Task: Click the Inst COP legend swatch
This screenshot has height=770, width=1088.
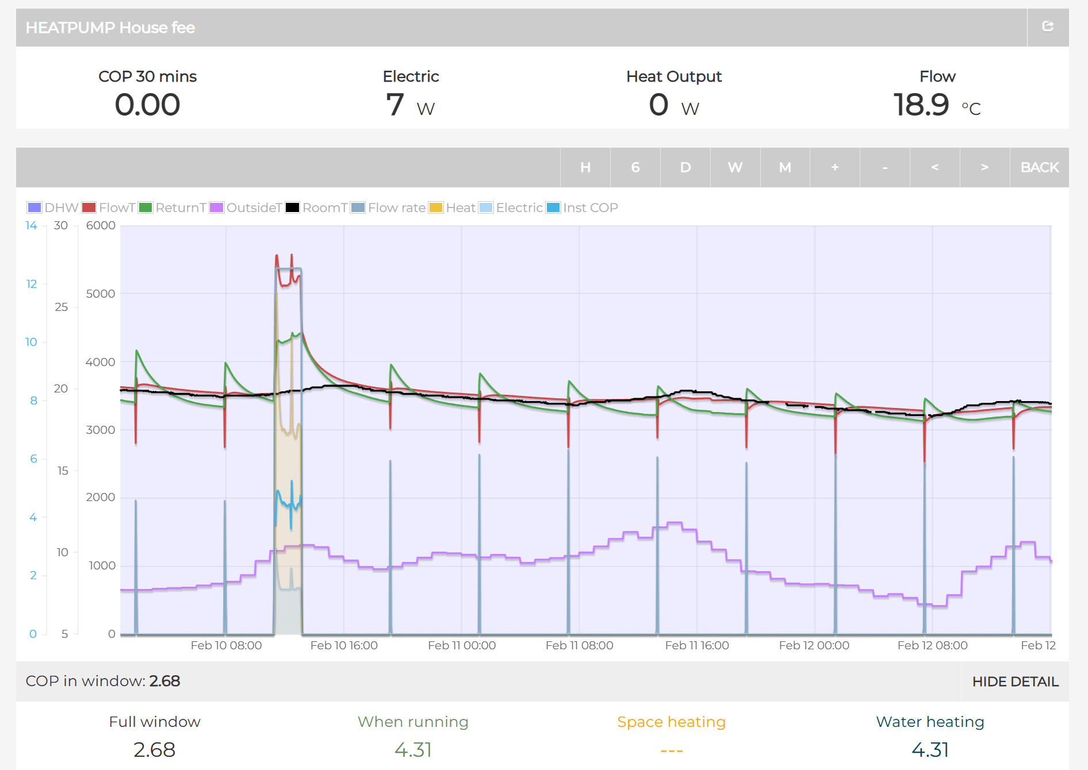Action: coord(553,208)
